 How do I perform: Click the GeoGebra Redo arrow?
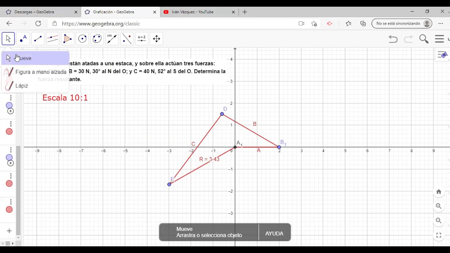pyautogui.click(x=408, y=39)
